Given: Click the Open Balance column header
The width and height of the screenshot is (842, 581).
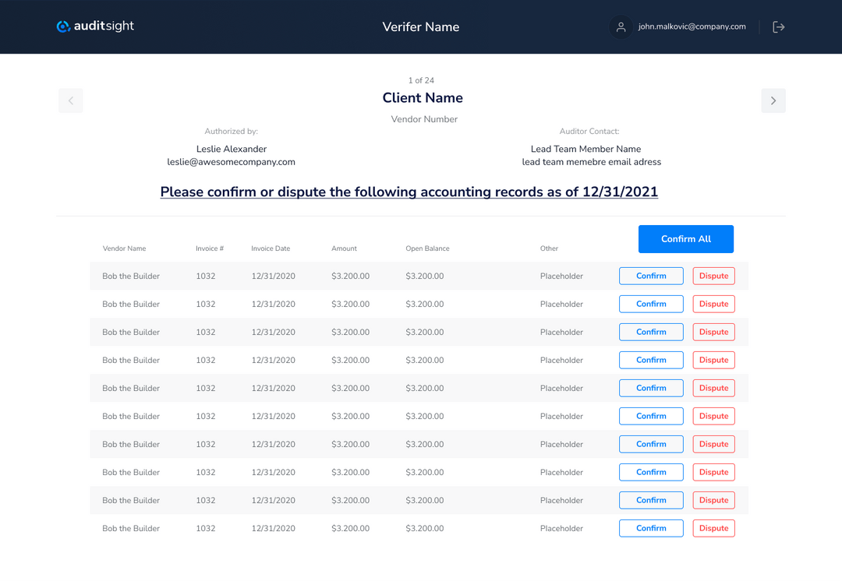Looking at the screenshot, I should point(427,248).
